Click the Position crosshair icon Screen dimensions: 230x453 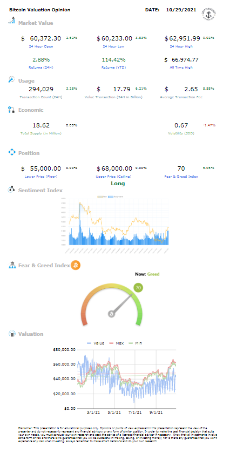click(11, 152)
